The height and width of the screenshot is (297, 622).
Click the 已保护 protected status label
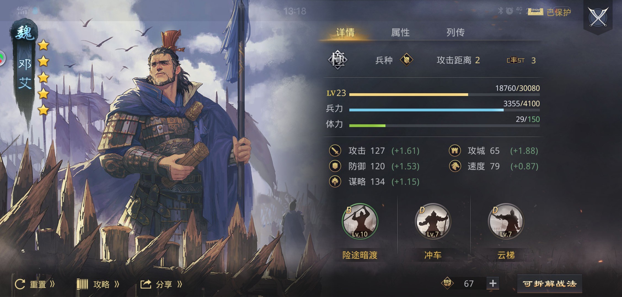click(559, 12)
